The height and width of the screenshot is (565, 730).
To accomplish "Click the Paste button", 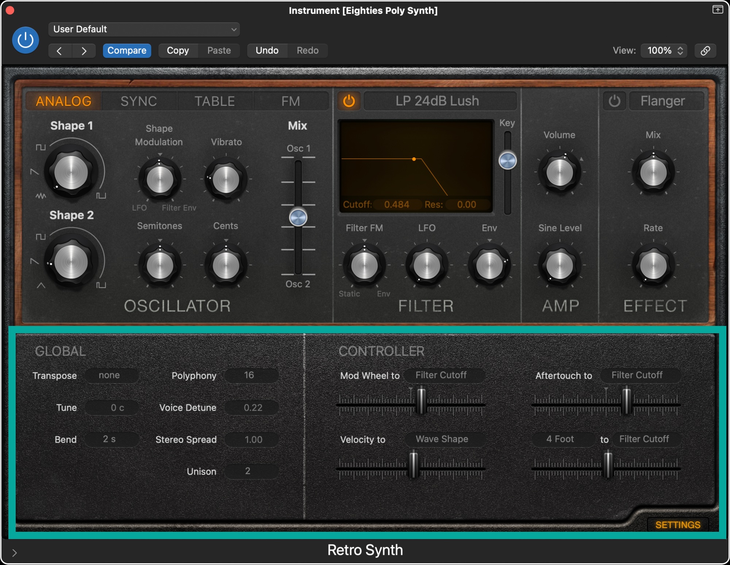I will 219,50.
